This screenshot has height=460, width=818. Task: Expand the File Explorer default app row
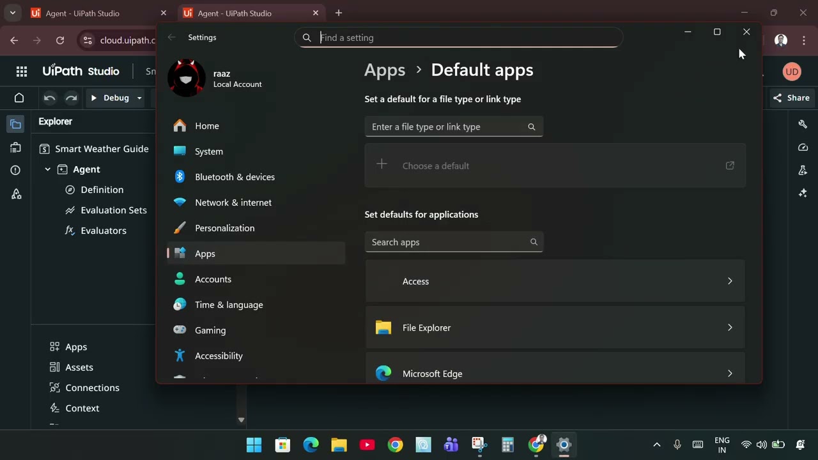pos(555,327)
